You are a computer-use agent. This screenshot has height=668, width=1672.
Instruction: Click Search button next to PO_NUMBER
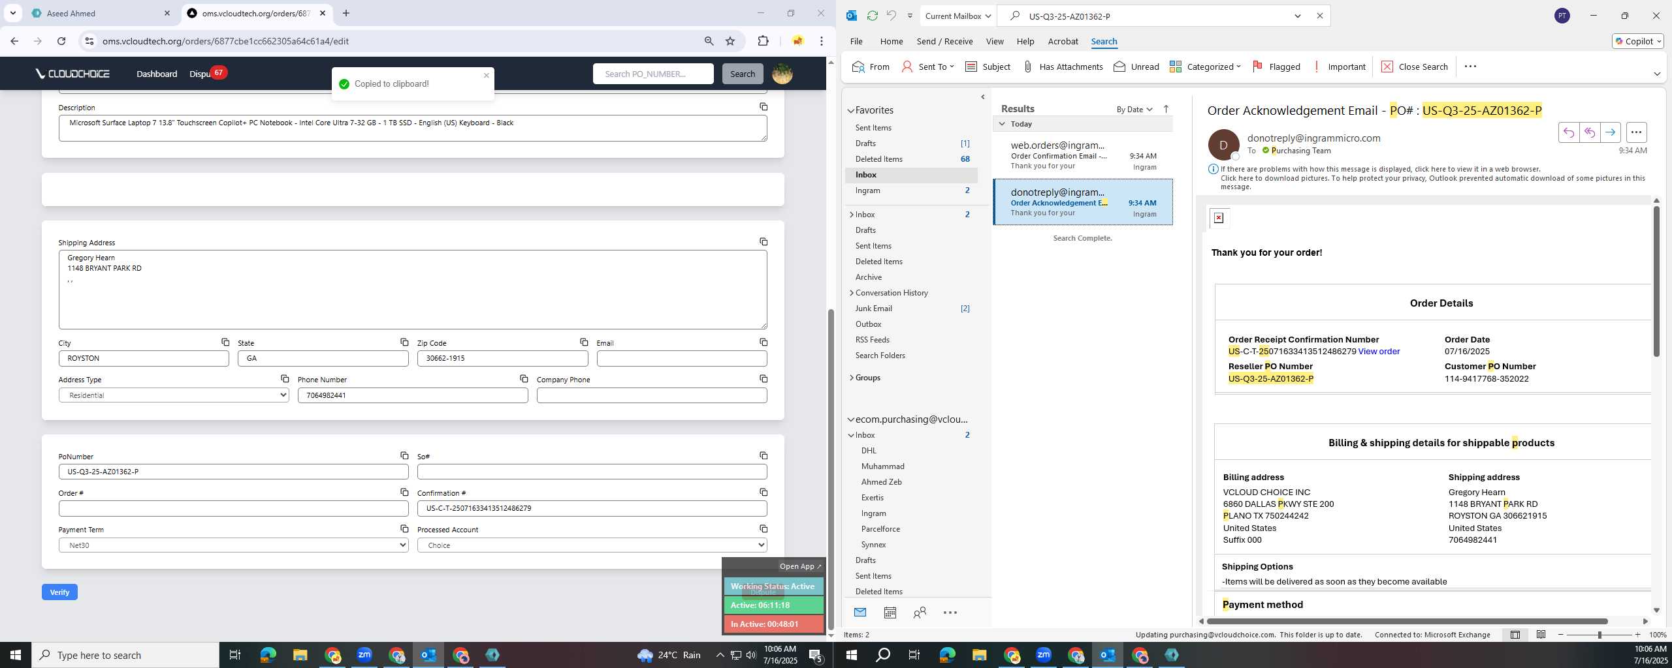click(x=743, y=74)
